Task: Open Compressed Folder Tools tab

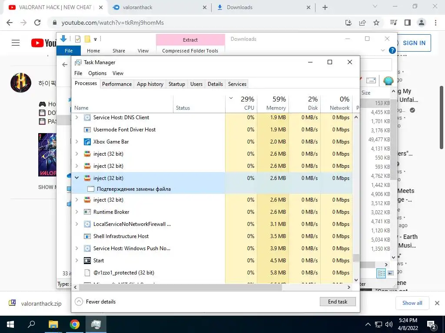Action: [x=190, y=51]
